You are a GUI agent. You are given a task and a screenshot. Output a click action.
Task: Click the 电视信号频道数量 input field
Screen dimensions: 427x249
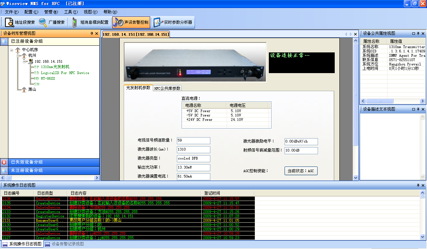[x=193, y=141]
